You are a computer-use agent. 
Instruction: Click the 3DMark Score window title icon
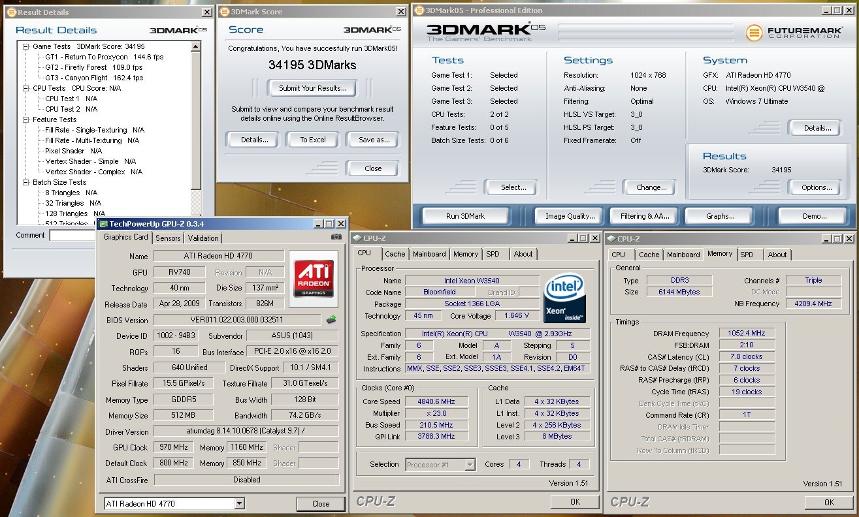(x=223, y=12)
